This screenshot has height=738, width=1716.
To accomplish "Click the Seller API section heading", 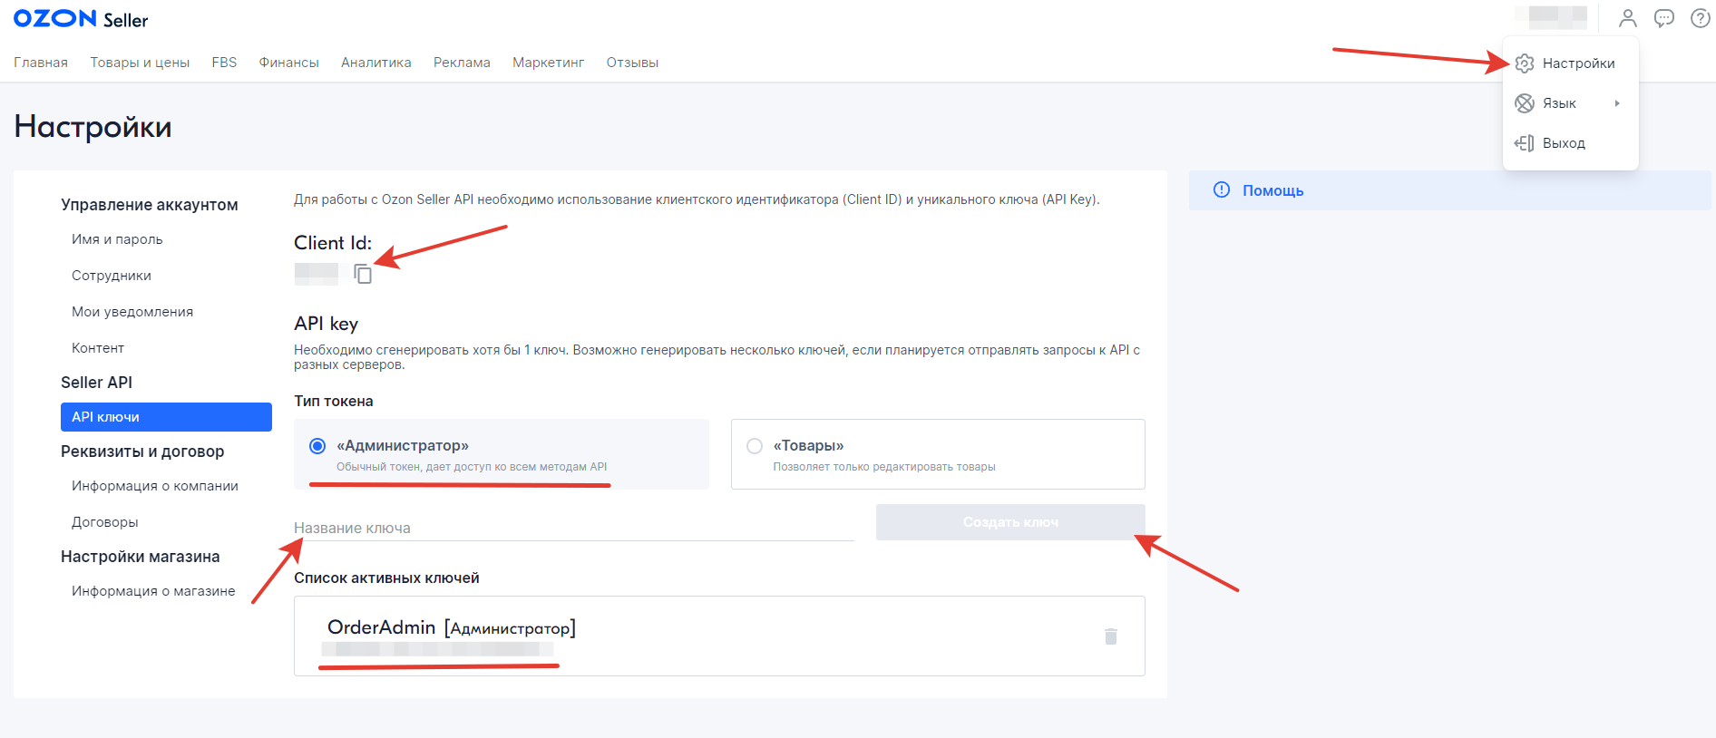I will [x=96, y=383].
